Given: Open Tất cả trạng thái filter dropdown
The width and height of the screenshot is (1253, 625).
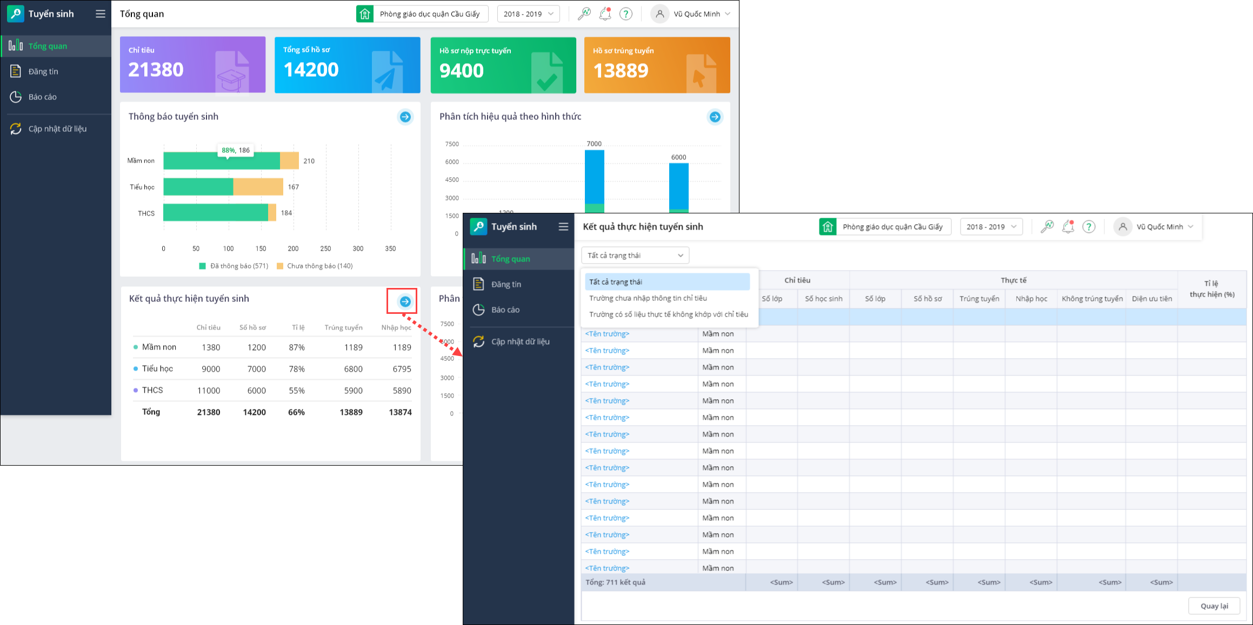Looking at the screenshot, I should [635, 256].
